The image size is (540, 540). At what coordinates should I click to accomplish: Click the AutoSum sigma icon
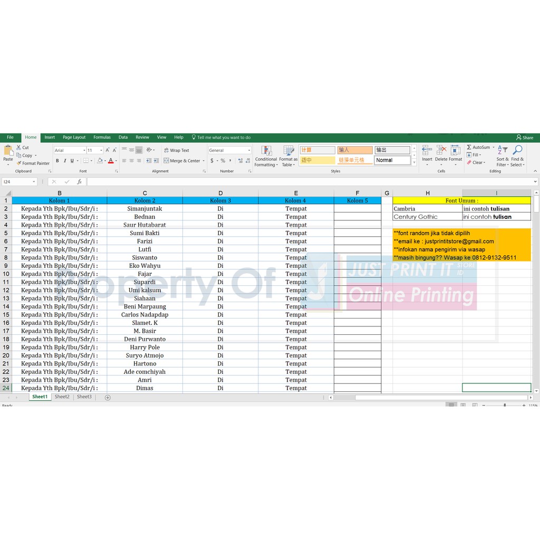click(469, 148)
